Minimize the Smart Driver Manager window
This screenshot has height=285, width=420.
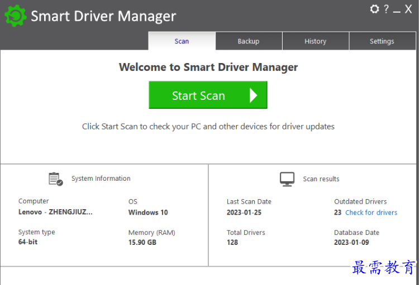(x=397, y=12)
